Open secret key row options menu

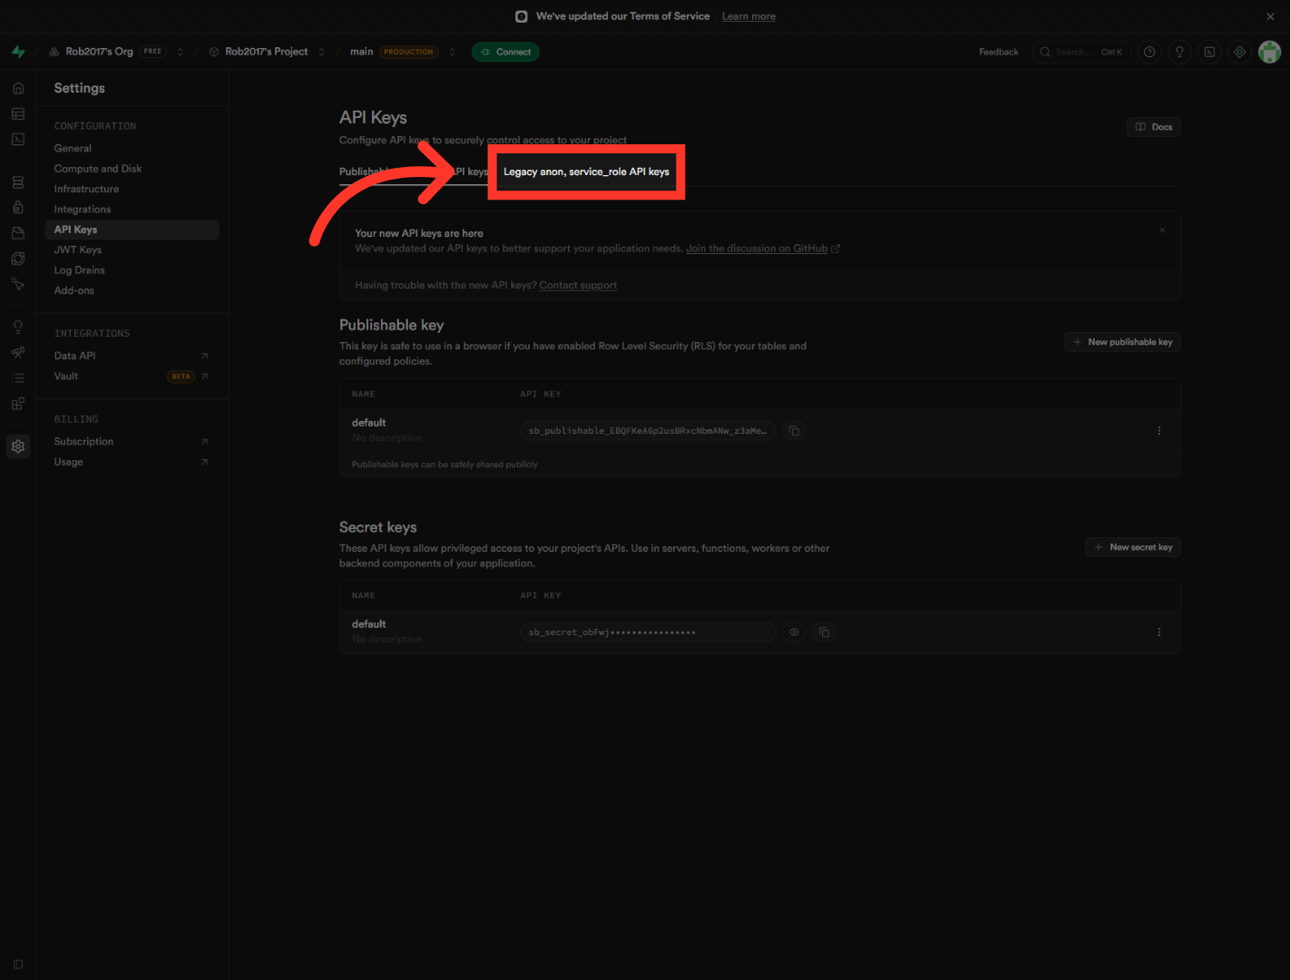click(x=1158, y=632)
